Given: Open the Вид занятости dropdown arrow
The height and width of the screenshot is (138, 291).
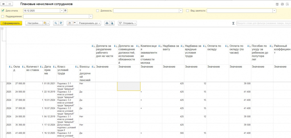Looking at the screenshot, I should (274, 11).
